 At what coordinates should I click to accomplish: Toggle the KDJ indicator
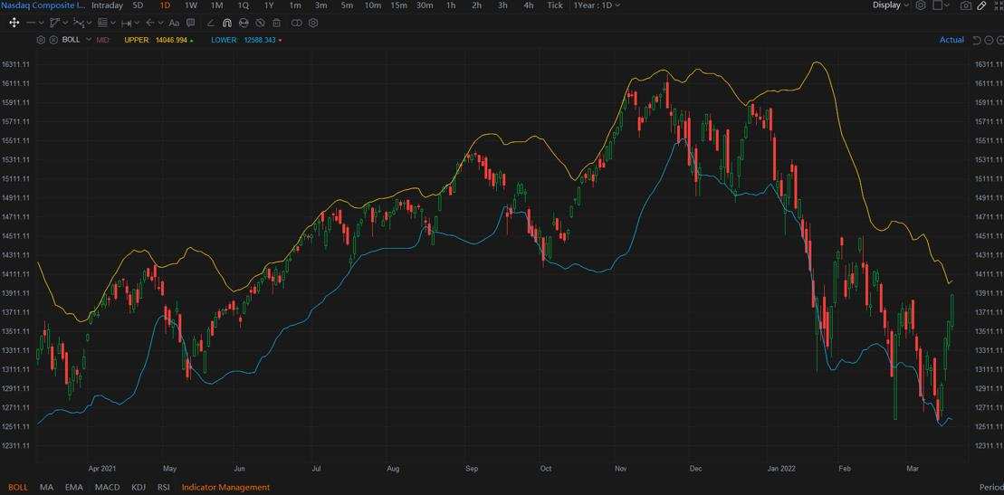coord(139,488)
